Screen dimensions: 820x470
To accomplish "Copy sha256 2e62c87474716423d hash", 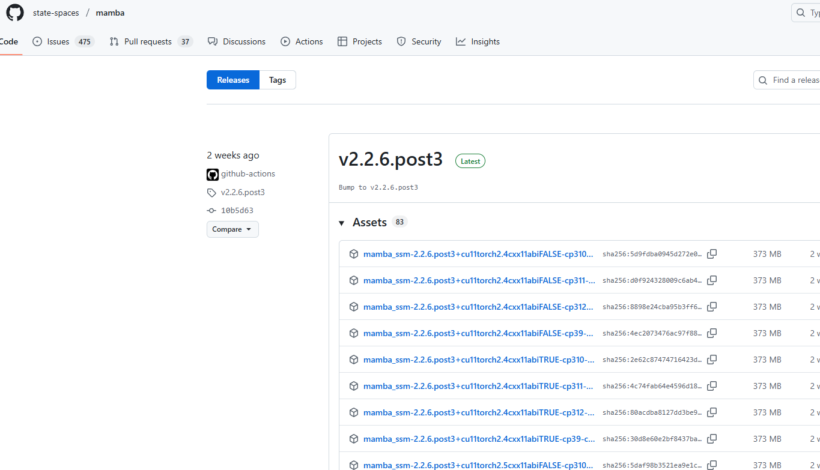I will [712, 360].
